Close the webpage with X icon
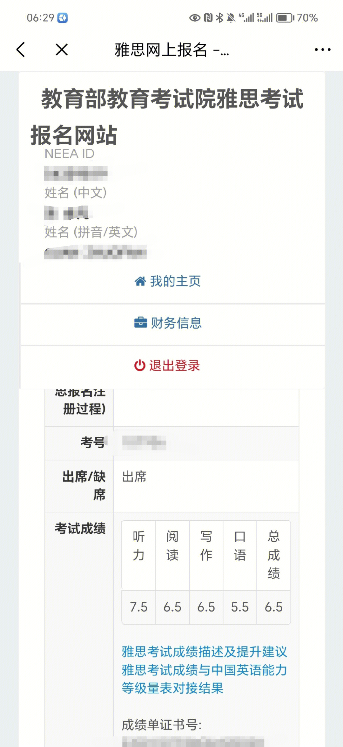Image resolution: width=343 pixels, height=747 pixels. [x=62, y=50]
